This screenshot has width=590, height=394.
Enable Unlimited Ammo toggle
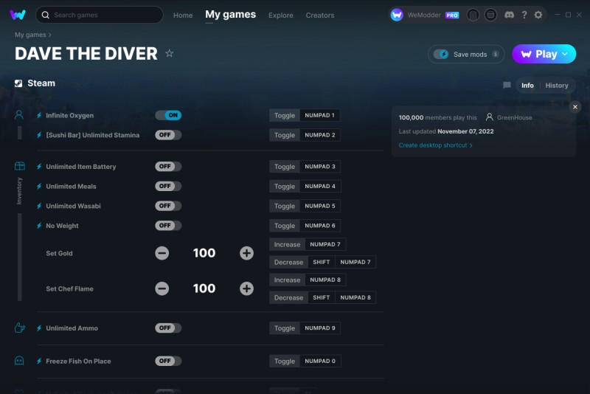tap(168, 328)
